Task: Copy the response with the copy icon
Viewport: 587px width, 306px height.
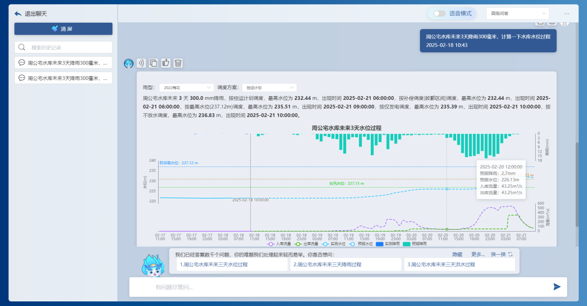Action: pyautogui.click(x=154, y=63)
